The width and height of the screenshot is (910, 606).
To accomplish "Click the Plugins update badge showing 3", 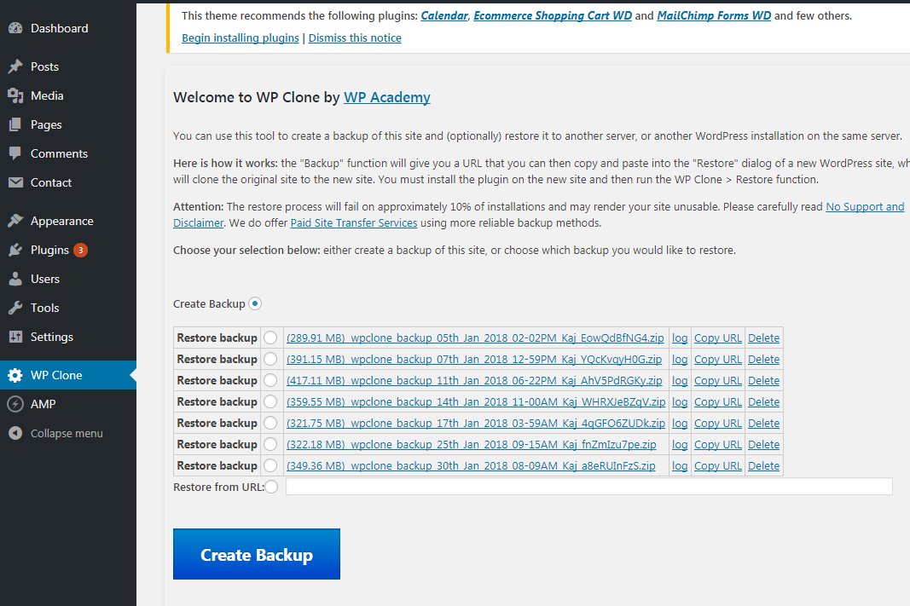I will tap(81, 250).
